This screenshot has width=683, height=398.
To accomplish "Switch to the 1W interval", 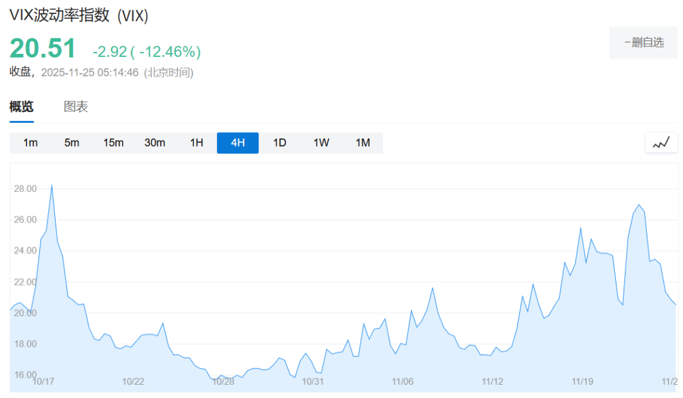I will pyautogui.click(x=321, y=143).
